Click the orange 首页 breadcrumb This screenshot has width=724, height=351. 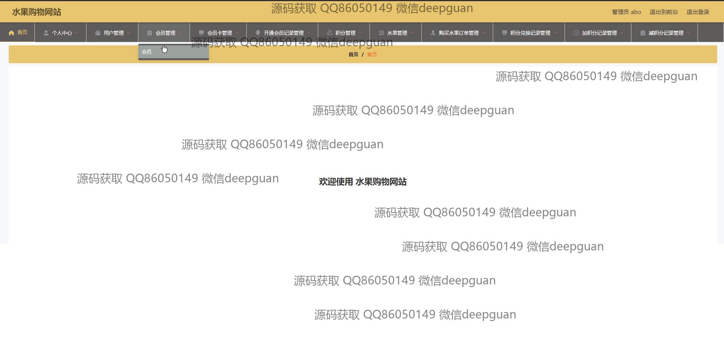coord(372,54)
